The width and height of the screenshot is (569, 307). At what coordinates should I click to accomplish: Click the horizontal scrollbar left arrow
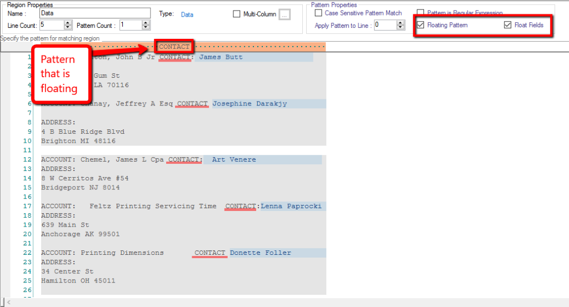click(x=4, y=303)
